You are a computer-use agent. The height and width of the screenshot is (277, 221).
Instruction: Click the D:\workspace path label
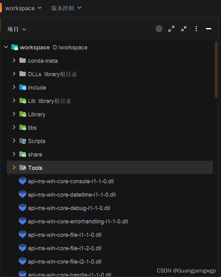70,47
